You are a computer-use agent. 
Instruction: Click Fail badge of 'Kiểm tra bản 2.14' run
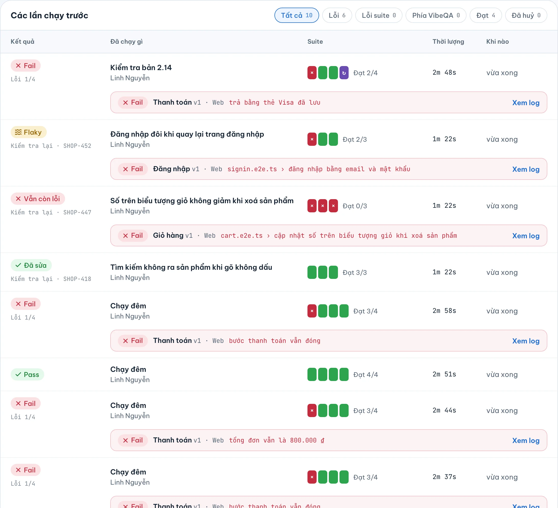tap(26, 66)
